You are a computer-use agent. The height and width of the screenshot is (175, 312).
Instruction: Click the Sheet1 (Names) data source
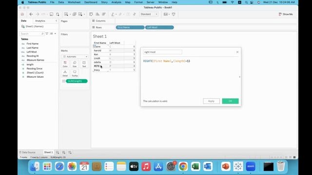click(35, 26)
